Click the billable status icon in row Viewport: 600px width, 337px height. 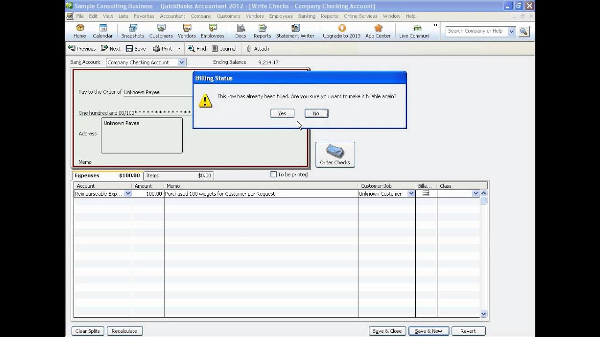426,193
